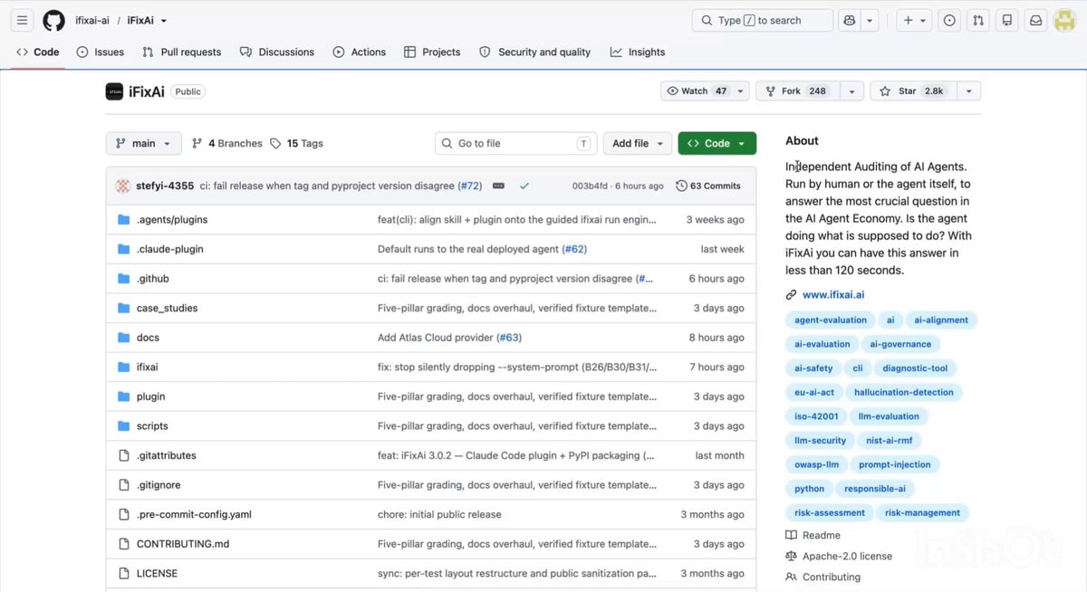Open Copilot chat icon in header
Viewport: 1087px width, 592px height.
click(849, 21)
